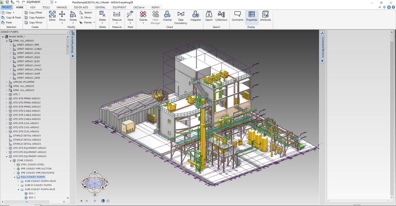Image resolution: width=396 pixels, height=206 pixels.
Task: Switch to the CAD.Serve tab
Action: point(139,7)
